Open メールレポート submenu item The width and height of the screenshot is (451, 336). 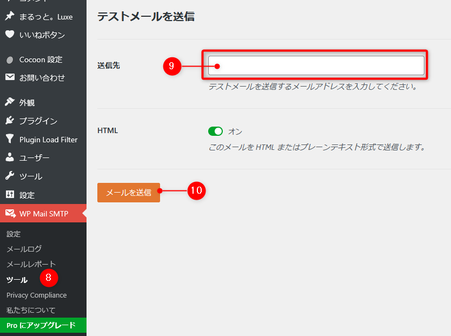(x=31, y=264)
